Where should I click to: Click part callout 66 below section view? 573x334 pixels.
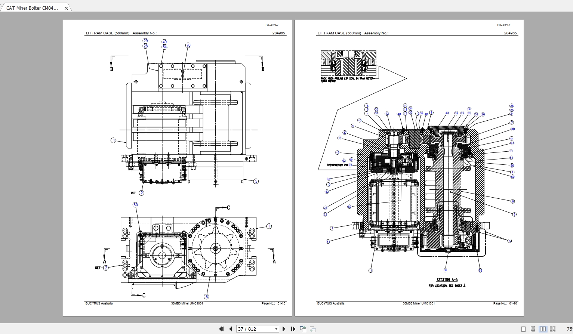click(x=445, y=270)
